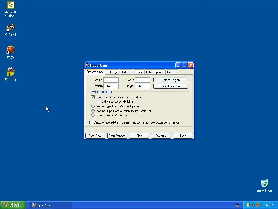This screenshot has height=209, width=278.
Task: Click the keyboard icon in the taskbar
Action: (x=238, y=205)
